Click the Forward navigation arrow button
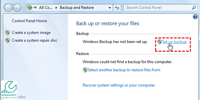 click(17, 8)
